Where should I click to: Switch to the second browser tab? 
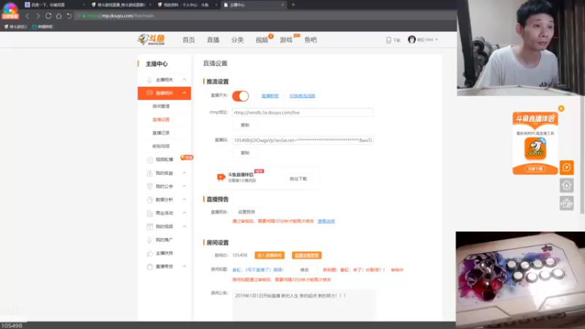[120, 5]
